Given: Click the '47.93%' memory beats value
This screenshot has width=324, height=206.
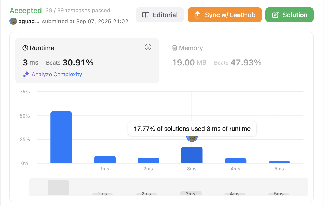Looking at the screenshot, I should (246, 63).
